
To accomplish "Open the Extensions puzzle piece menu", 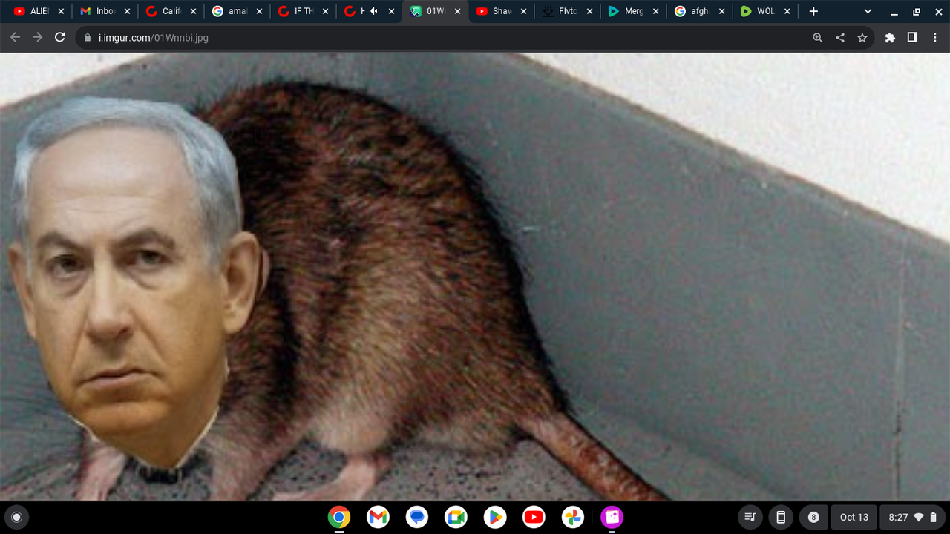I will point(890,38).
